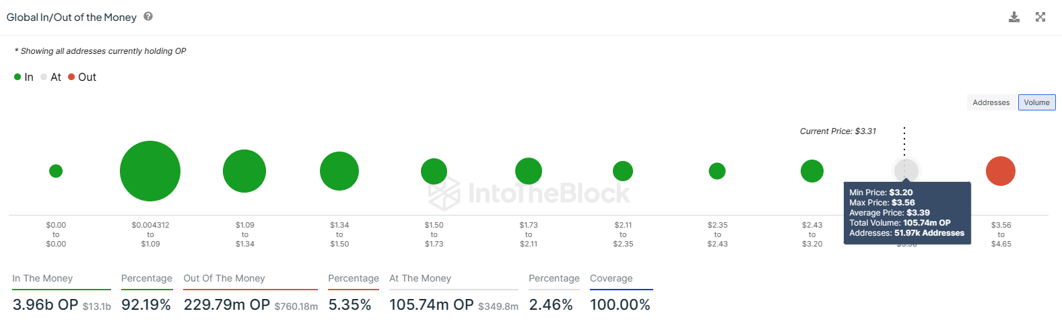1062x330 pixels.
Task: Toggle the gray At legend item
Action: pyautogui.click(x=51, y=77)
